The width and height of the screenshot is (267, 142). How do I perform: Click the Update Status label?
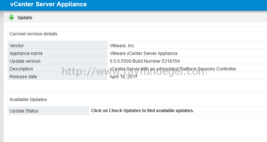pyautogui.click(x=24, y=111)
